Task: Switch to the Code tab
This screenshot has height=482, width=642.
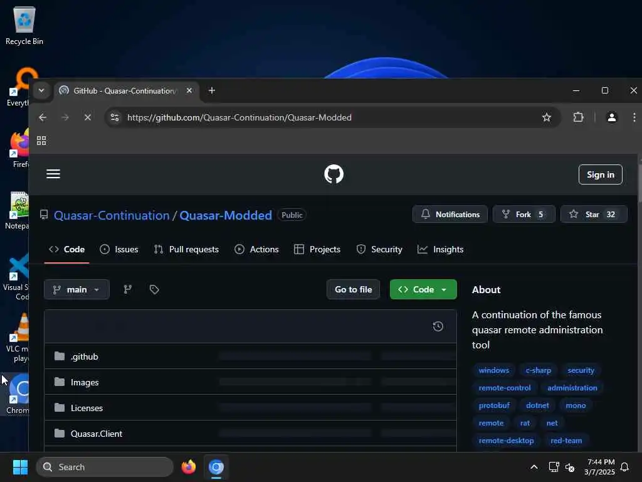Action: (x=66, y=249)
